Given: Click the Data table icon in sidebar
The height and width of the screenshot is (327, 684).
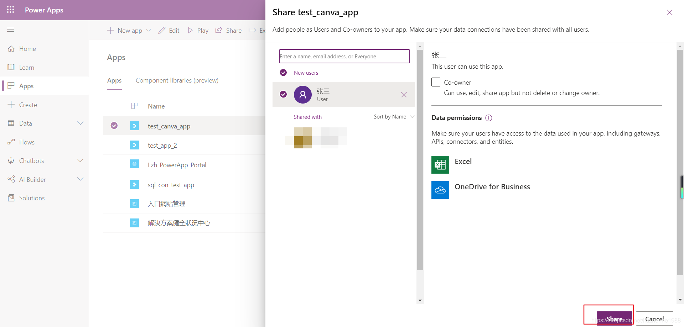Looking at the screenshot, I should 11,123.
